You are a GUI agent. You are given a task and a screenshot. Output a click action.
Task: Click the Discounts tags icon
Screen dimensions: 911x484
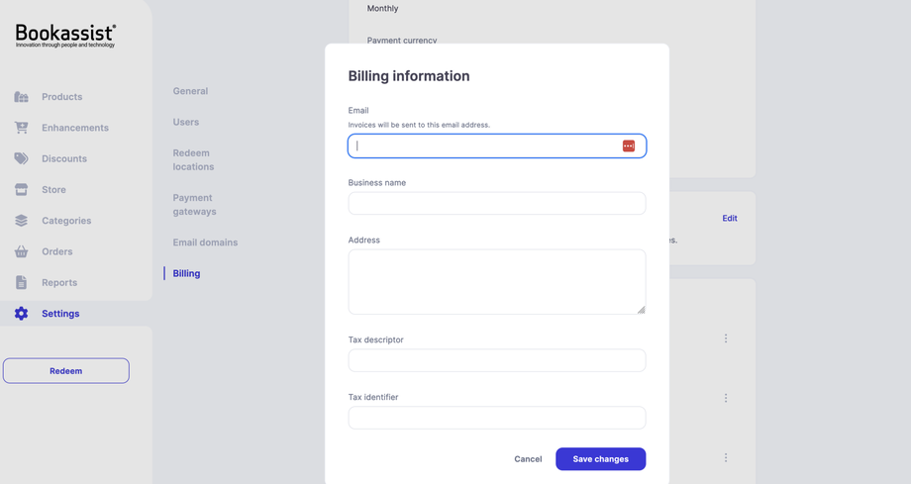(21, 158)
